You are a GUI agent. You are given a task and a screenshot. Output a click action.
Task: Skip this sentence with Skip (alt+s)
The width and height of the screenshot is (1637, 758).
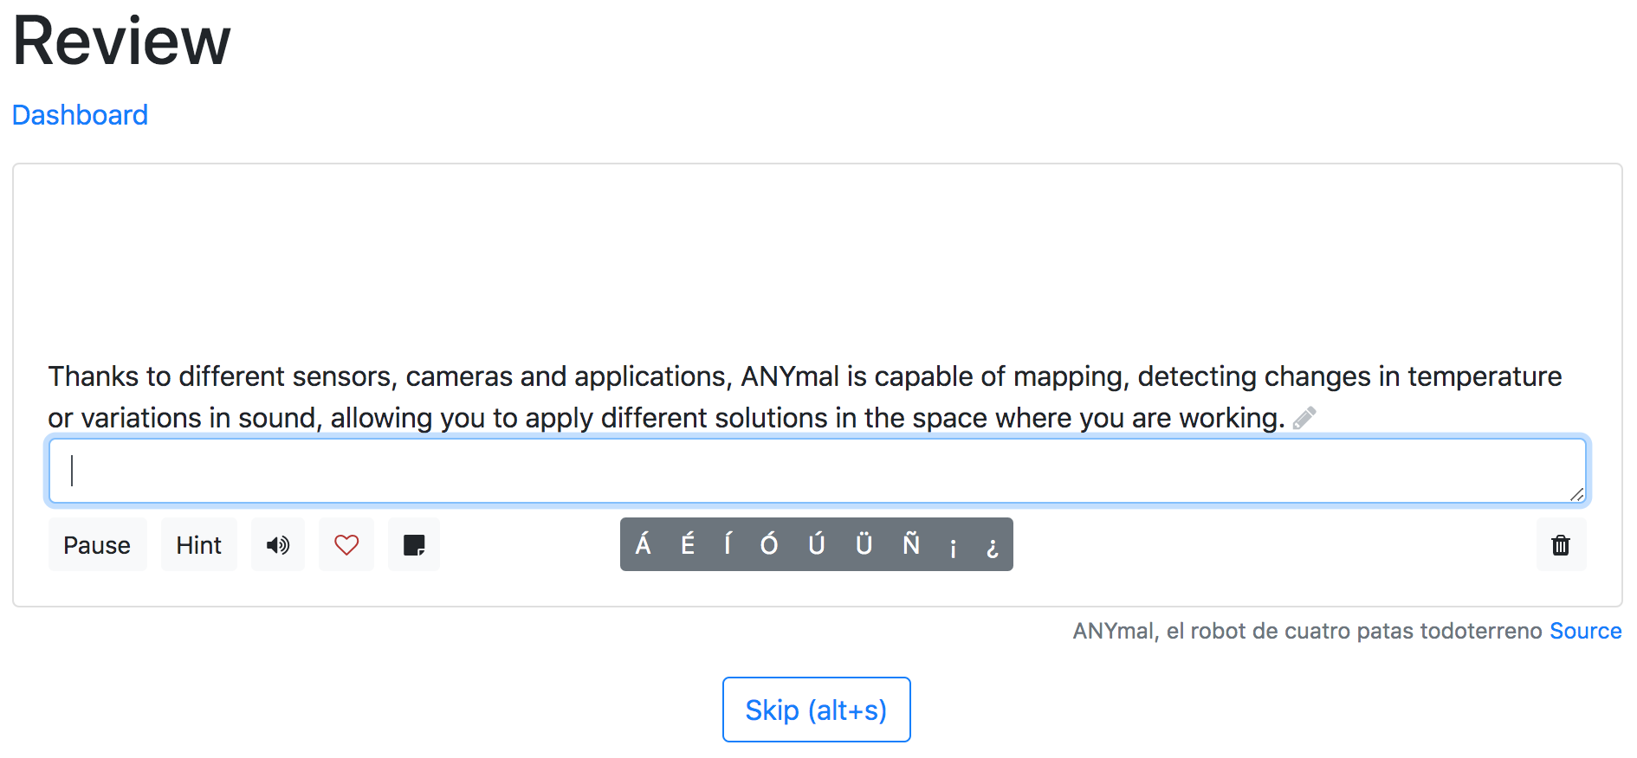coord(816,710)
